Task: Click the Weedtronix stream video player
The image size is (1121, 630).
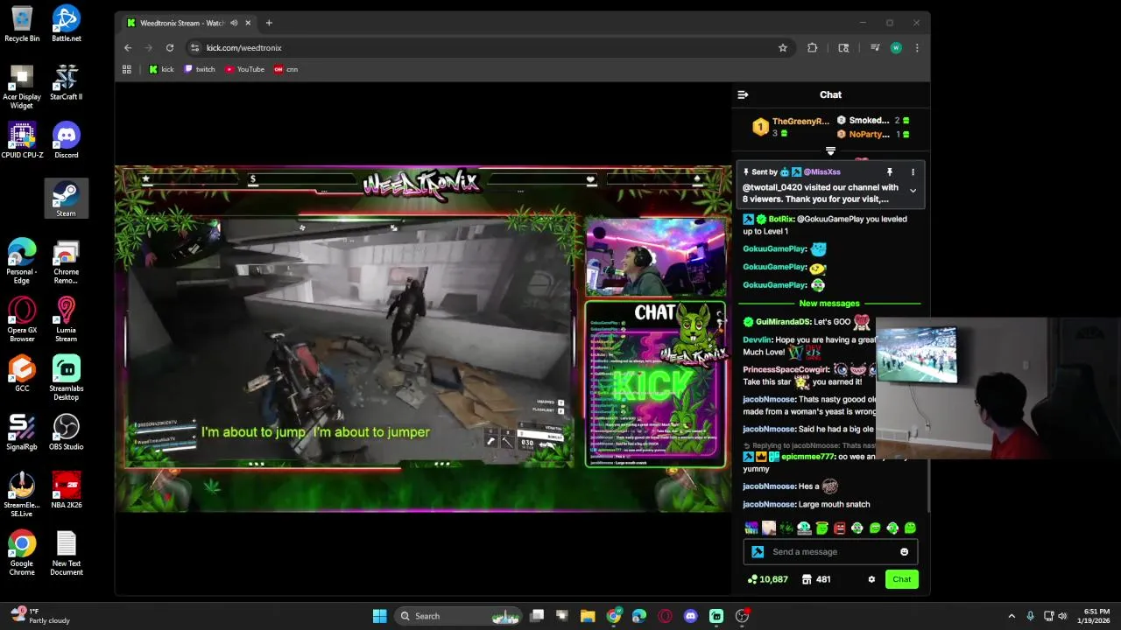Action: click(x=423, y=339)
